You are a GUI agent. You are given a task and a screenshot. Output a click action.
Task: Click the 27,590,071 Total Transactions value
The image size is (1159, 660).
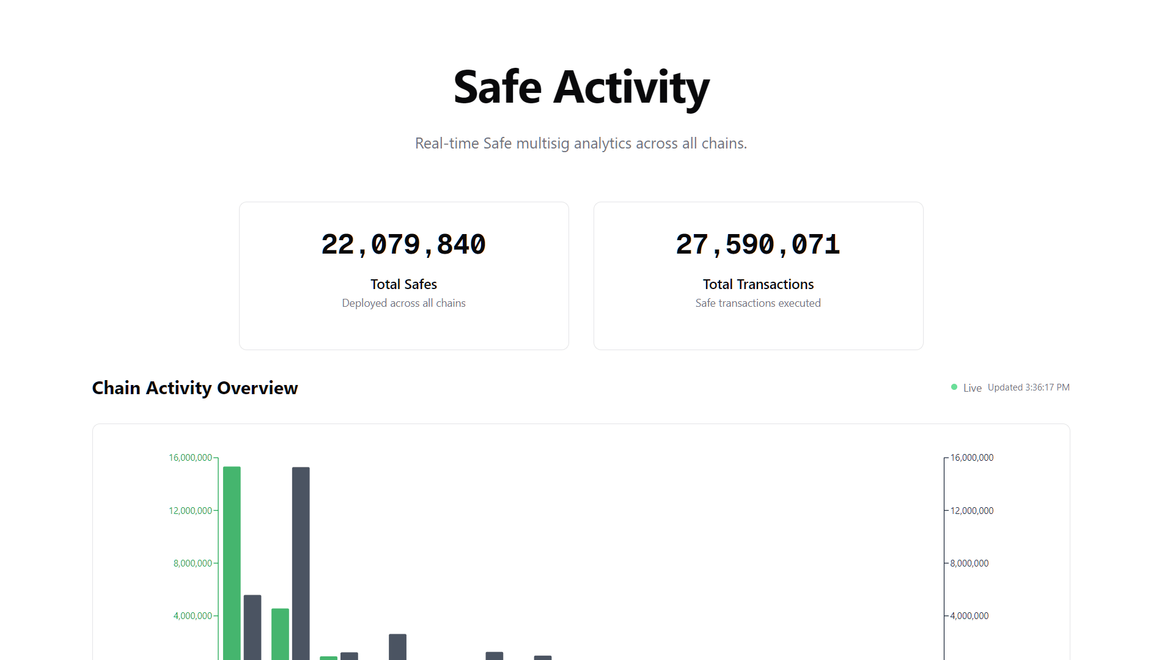[x=758, y=244]
